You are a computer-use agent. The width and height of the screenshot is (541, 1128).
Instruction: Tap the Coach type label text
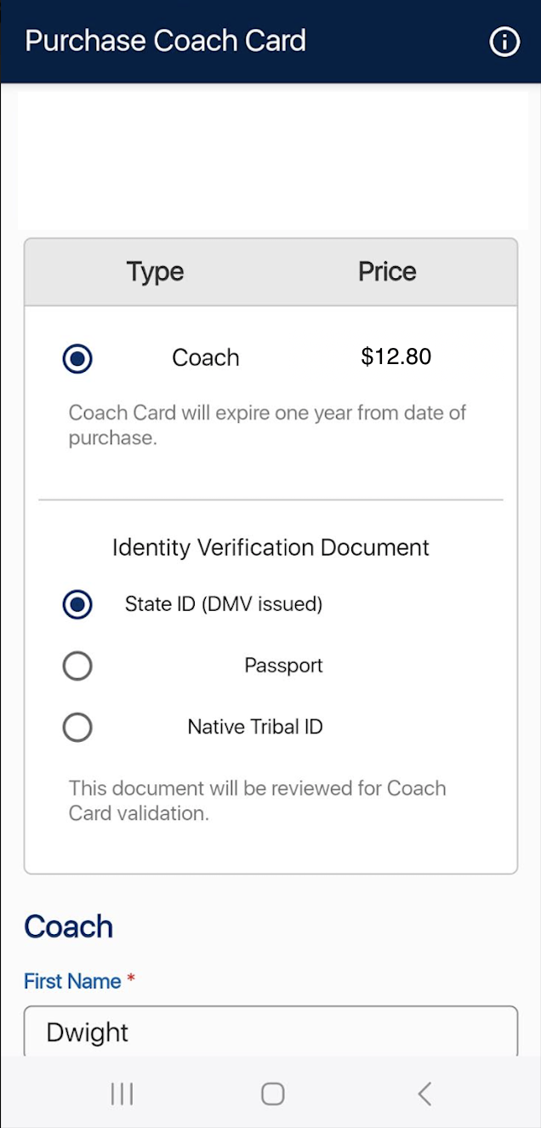tap(206, 357)
